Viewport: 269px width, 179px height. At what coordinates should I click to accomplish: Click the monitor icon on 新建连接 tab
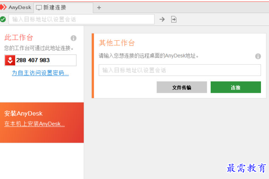[39, 8]
